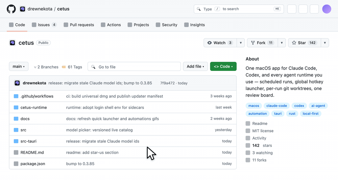View the 2 Branches link

[46, 67]
